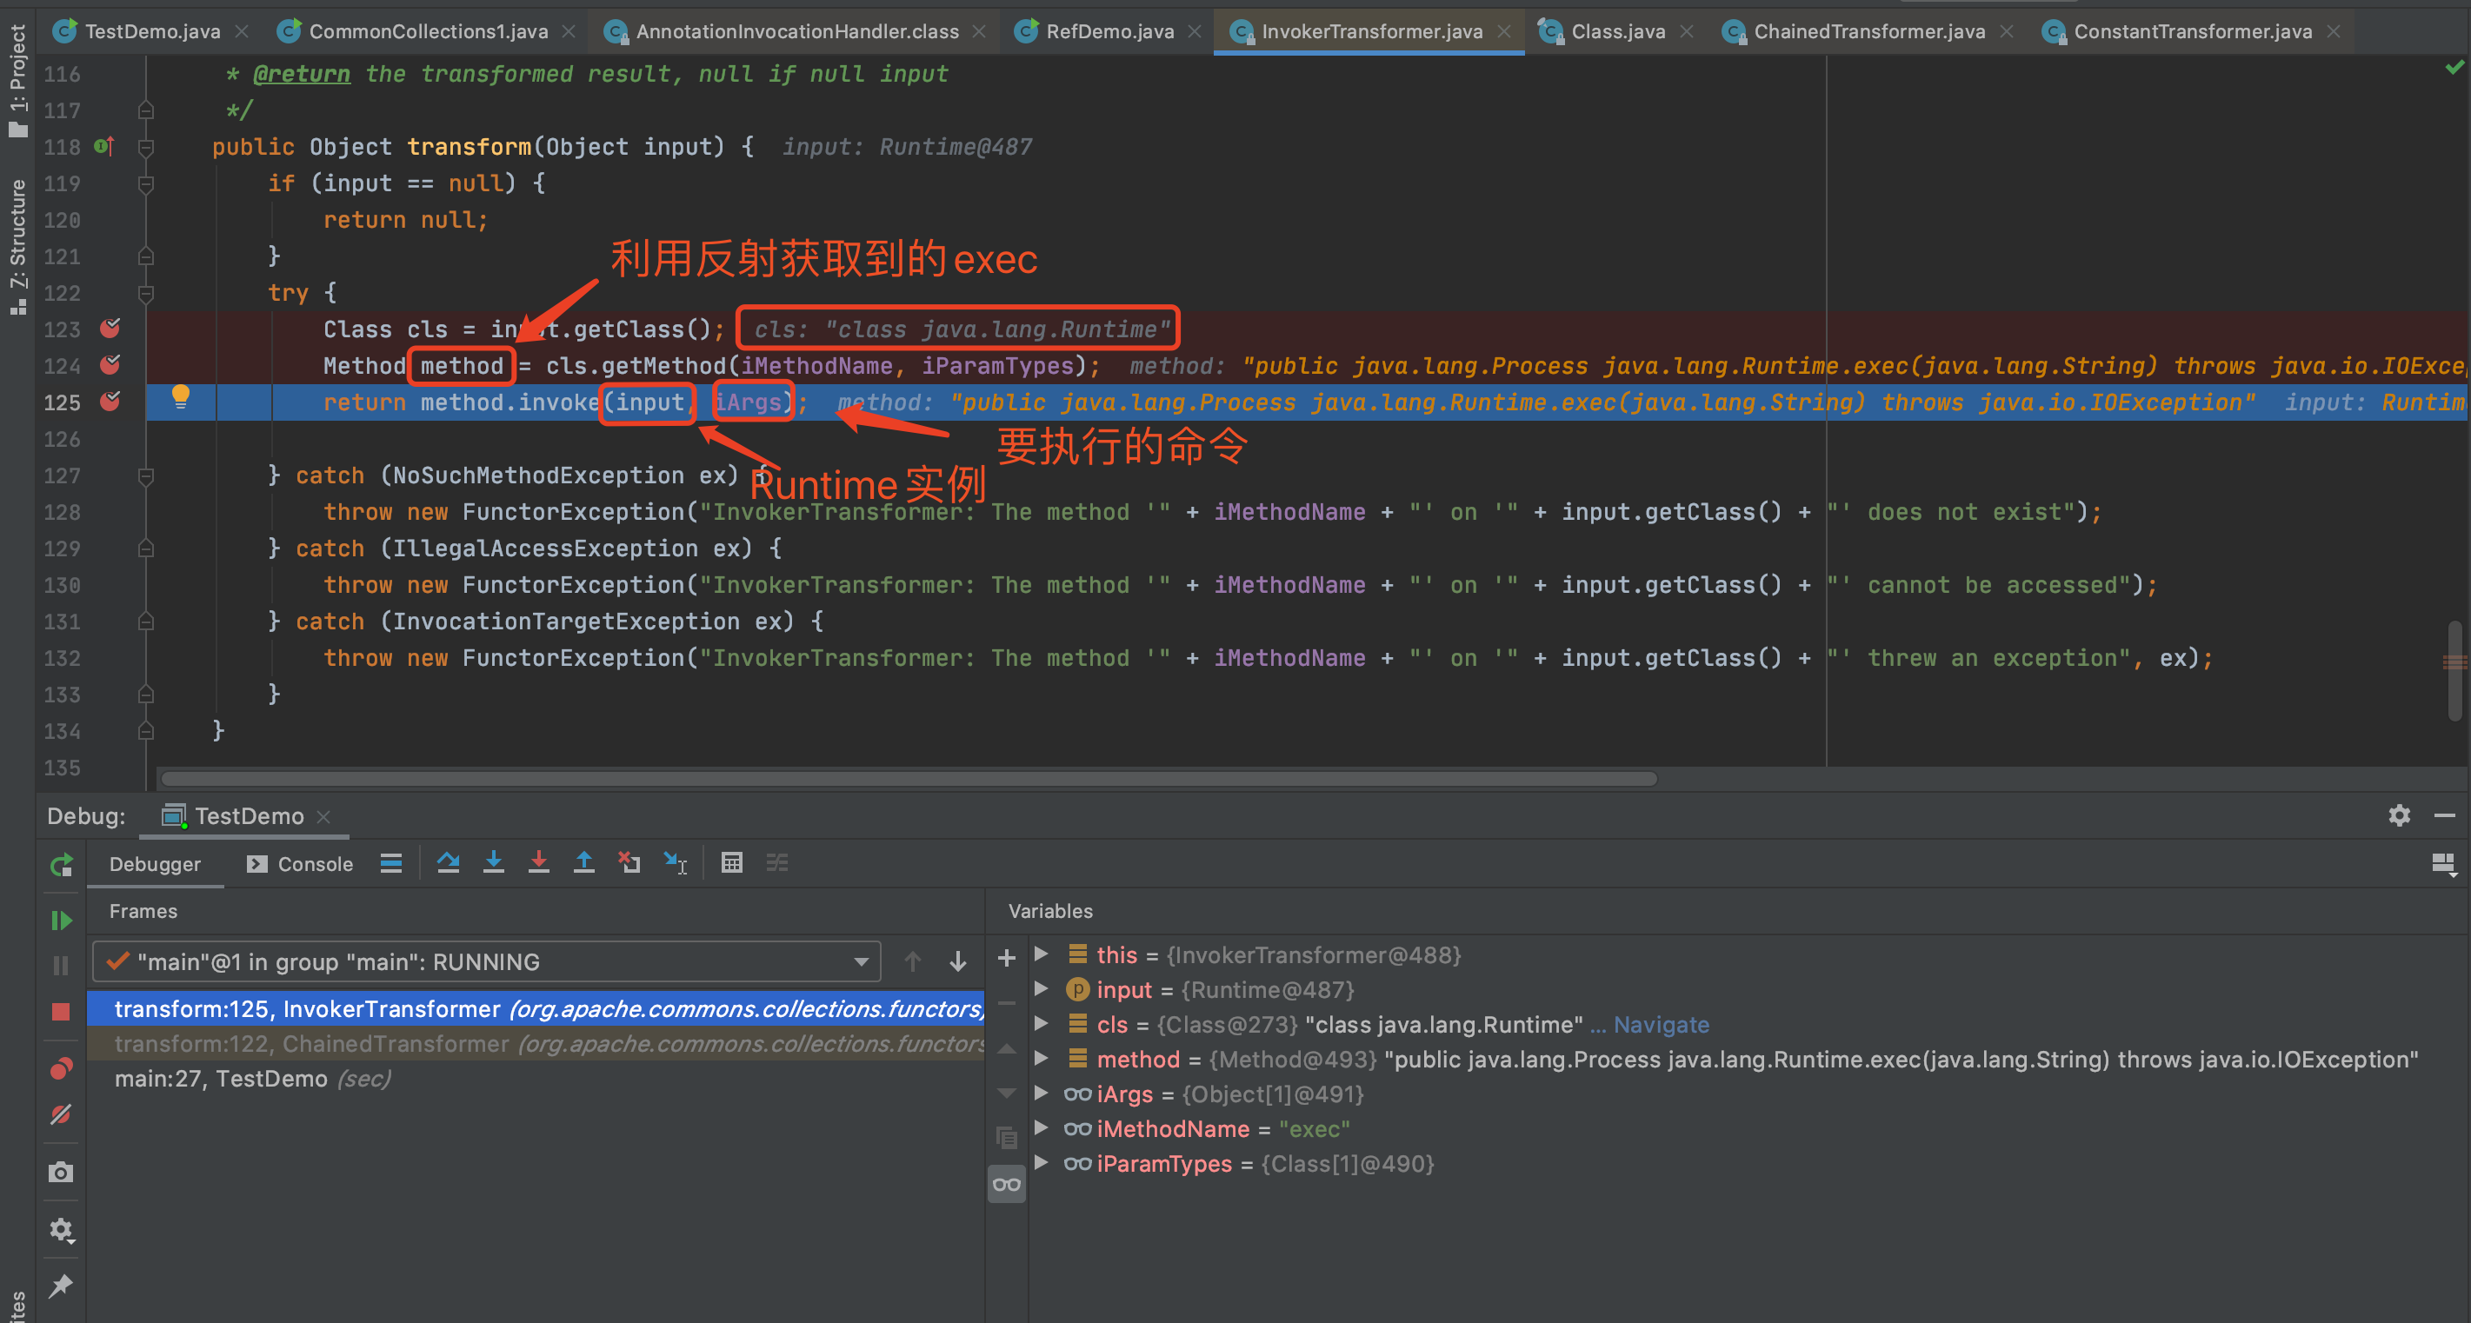Click the red Force Step Into icon
Screen dimensions: 2471x1323
tap(538, 863)
